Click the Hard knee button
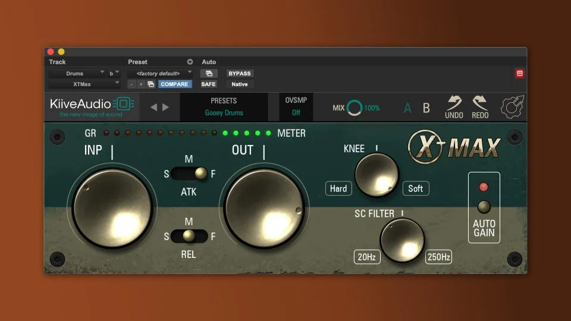The height and width of the screenshot is (321, 571). point(338,188)
